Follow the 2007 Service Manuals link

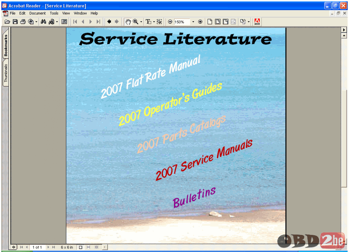204,160
